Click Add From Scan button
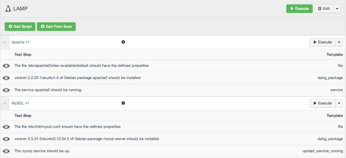Image resolution: width=346 pixels, height=158 pixels. click(x=56, y=26)
